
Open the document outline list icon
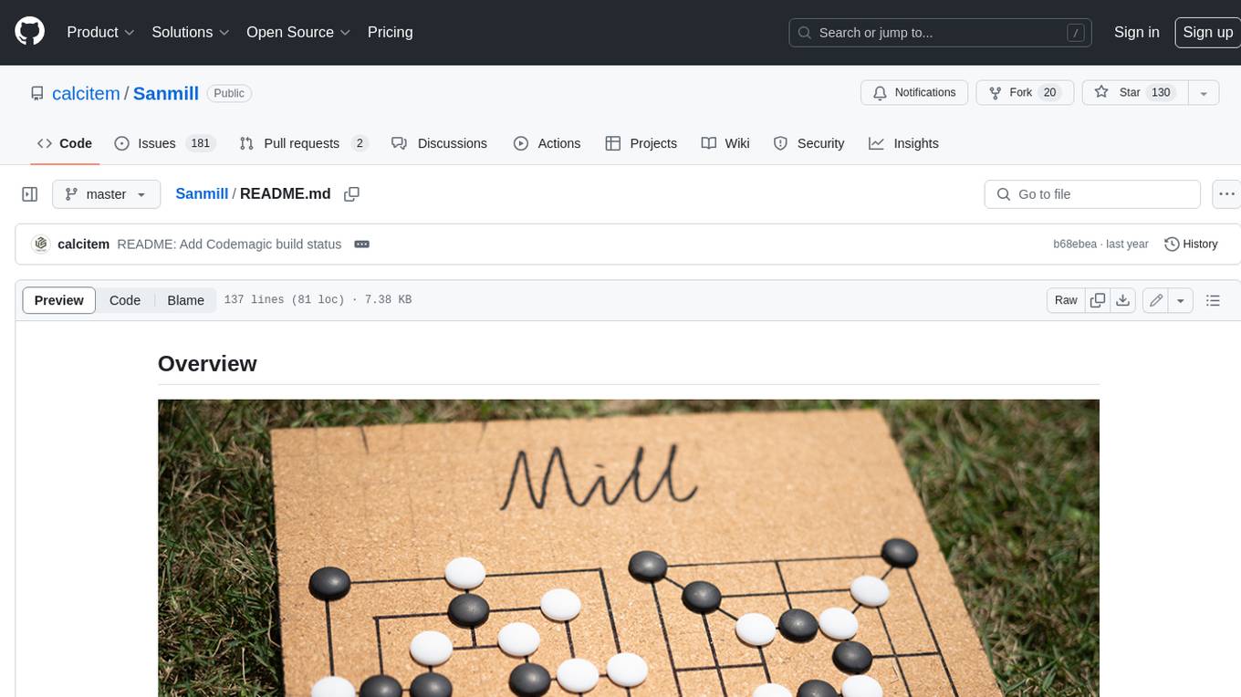click(1213, 300)
